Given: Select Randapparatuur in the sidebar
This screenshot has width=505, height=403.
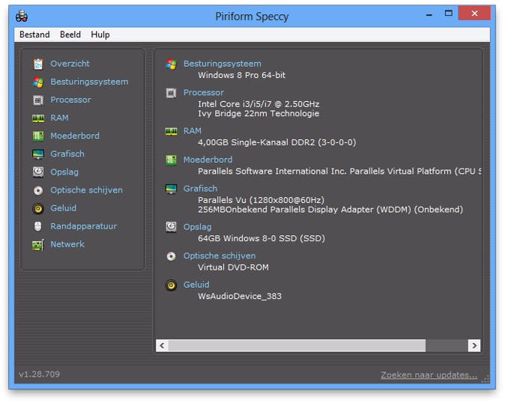Looking at the screenshot, I should pos(84,226).
